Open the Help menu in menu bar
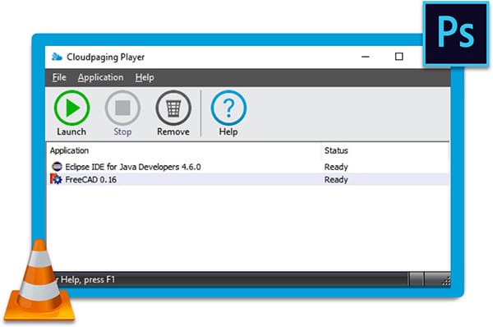Screen dimensions: 493x327 point(145,77)
